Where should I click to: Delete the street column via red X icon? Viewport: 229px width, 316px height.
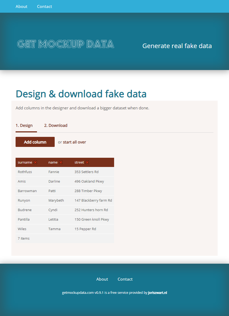87,162
